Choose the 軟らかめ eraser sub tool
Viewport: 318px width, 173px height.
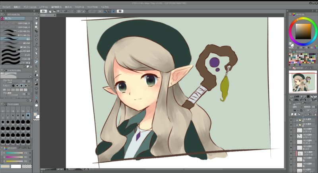coord(16,43)
